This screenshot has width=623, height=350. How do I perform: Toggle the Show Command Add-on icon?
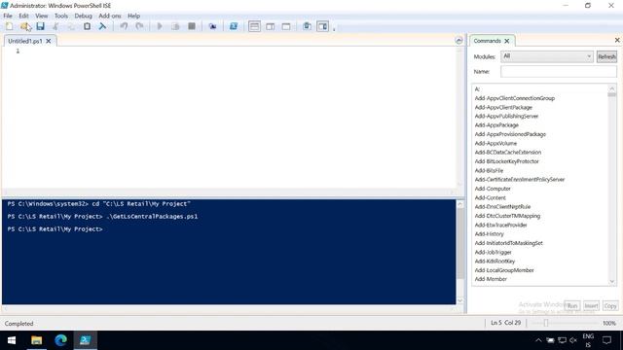(322, 26)
